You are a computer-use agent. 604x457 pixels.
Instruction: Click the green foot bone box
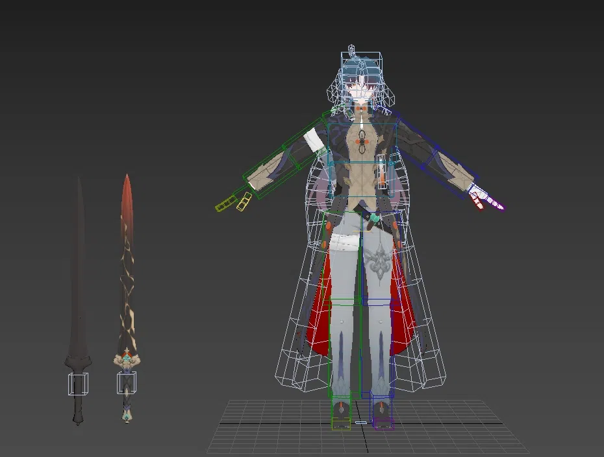click(x=341, y=423)
